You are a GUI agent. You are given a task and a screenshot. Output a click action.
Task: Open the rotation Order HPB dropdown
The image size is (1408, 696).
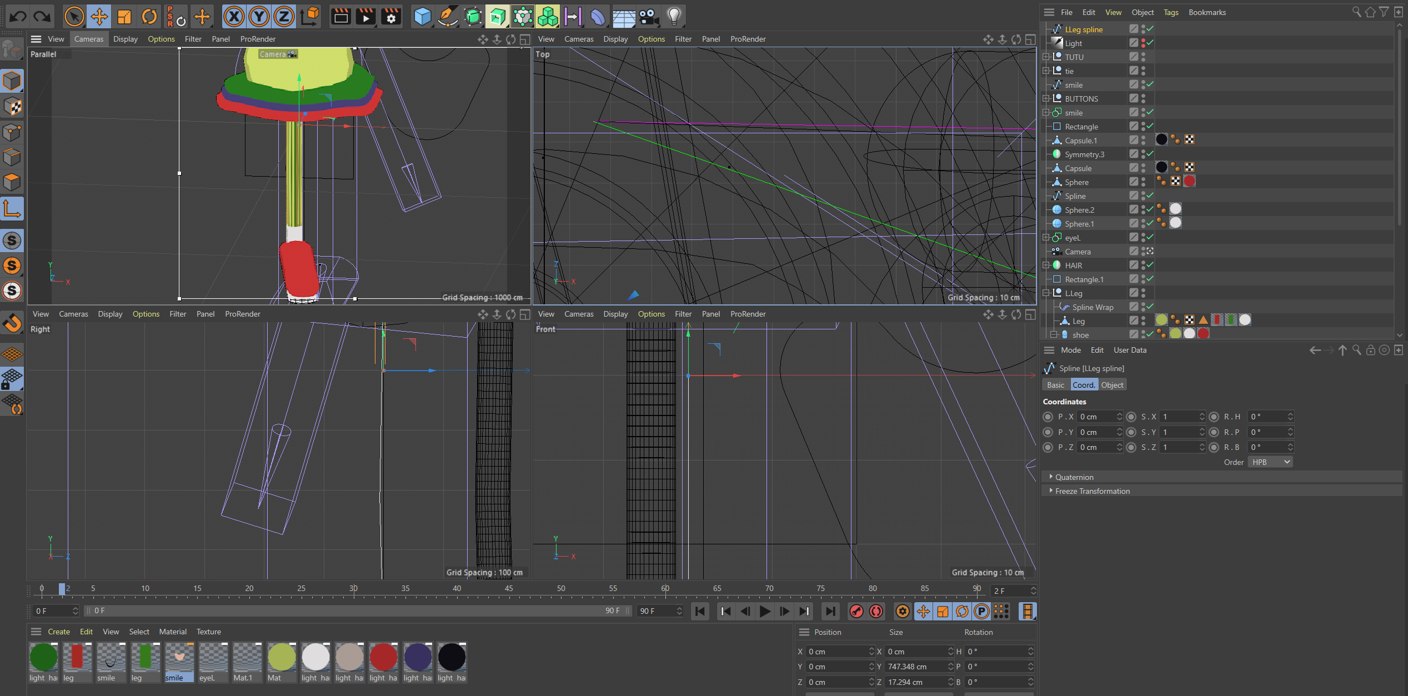(x=1270, y=462)
